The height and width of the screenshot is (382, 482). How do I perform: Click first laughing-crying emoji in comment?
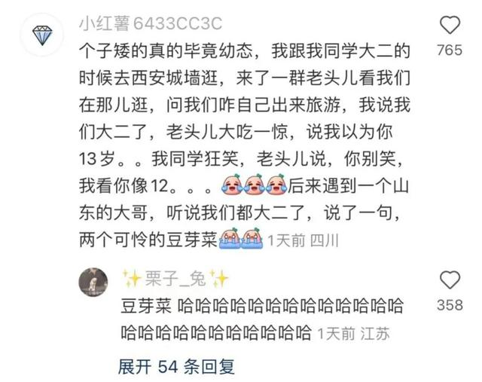232,185
